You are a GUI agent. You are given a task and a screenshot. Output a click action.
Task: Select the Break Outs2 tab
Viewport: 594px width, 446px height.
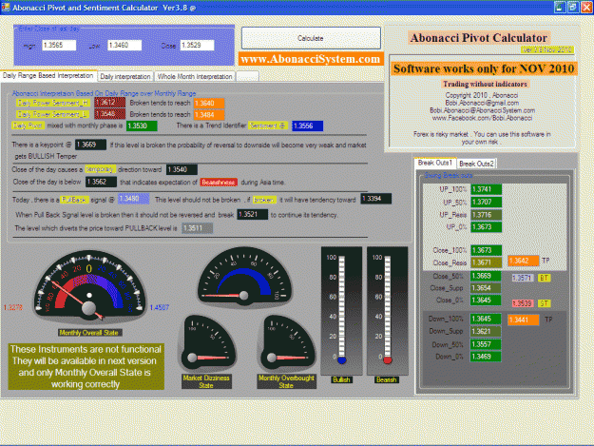point(476,164)
